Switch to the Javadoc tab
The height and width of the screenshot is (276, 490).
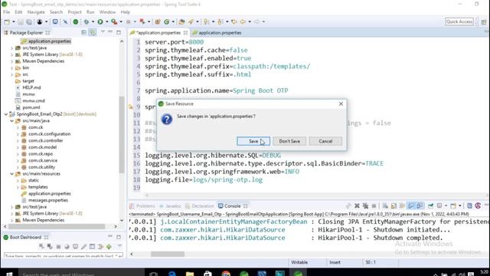coord(170,206)
